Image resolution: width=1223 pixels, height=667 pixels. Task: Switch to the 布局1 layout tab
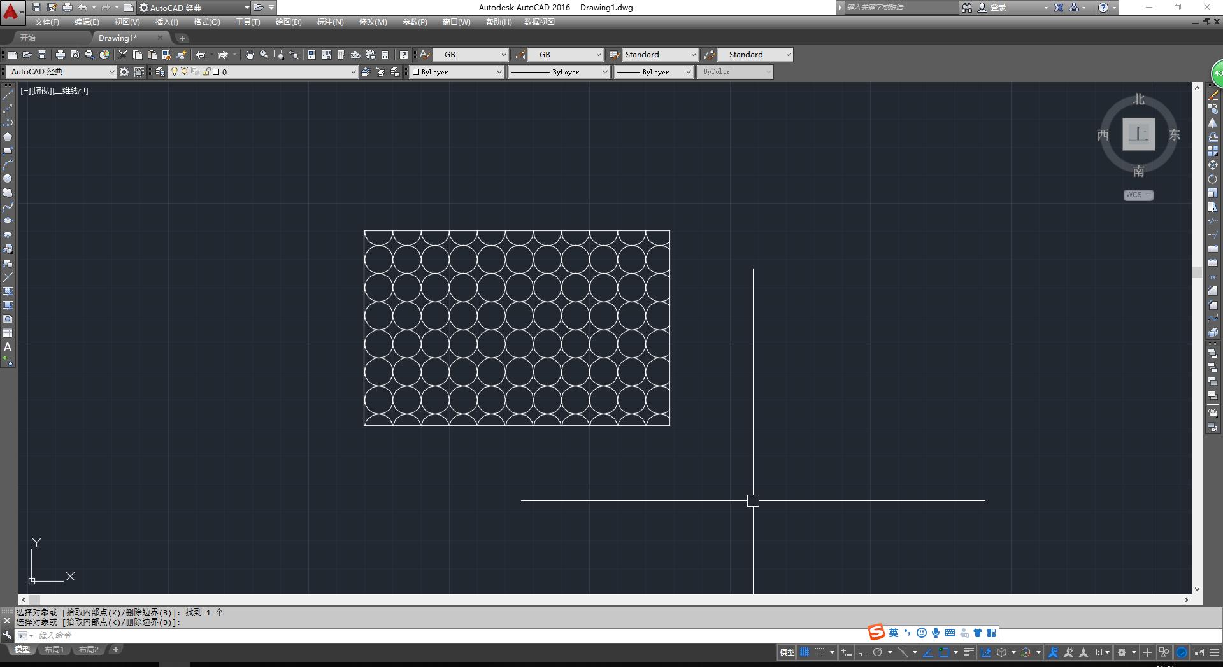[54, 650]
